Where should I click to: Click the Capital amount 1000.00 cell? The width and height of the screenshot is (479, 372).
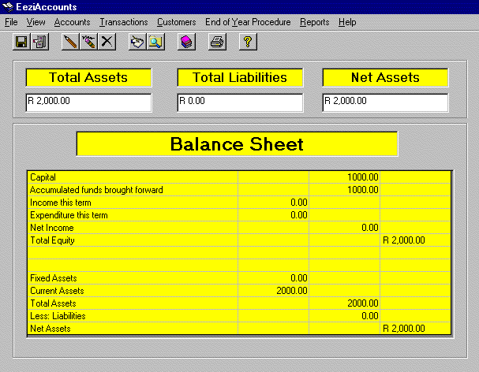pyautogui.click(x=344, y=177)
